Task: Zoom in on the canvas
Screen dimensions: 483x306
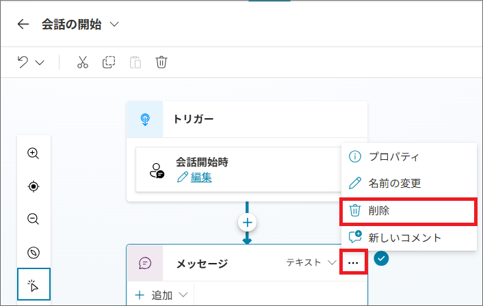Action: click(x=33, y=153)
